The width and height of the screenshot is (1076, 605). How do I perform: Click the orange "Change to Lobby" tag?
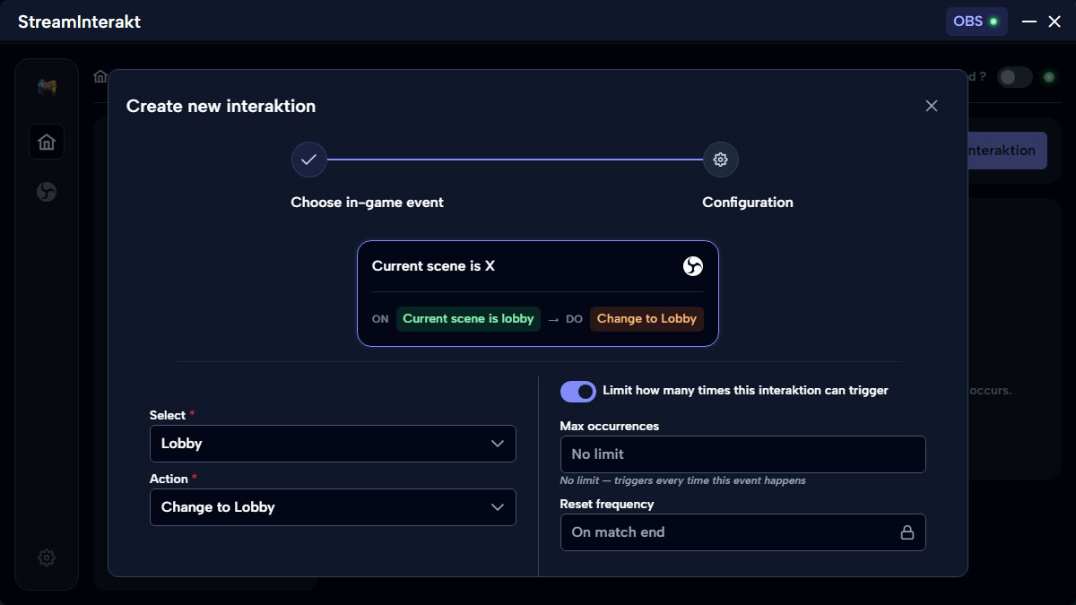646,319
